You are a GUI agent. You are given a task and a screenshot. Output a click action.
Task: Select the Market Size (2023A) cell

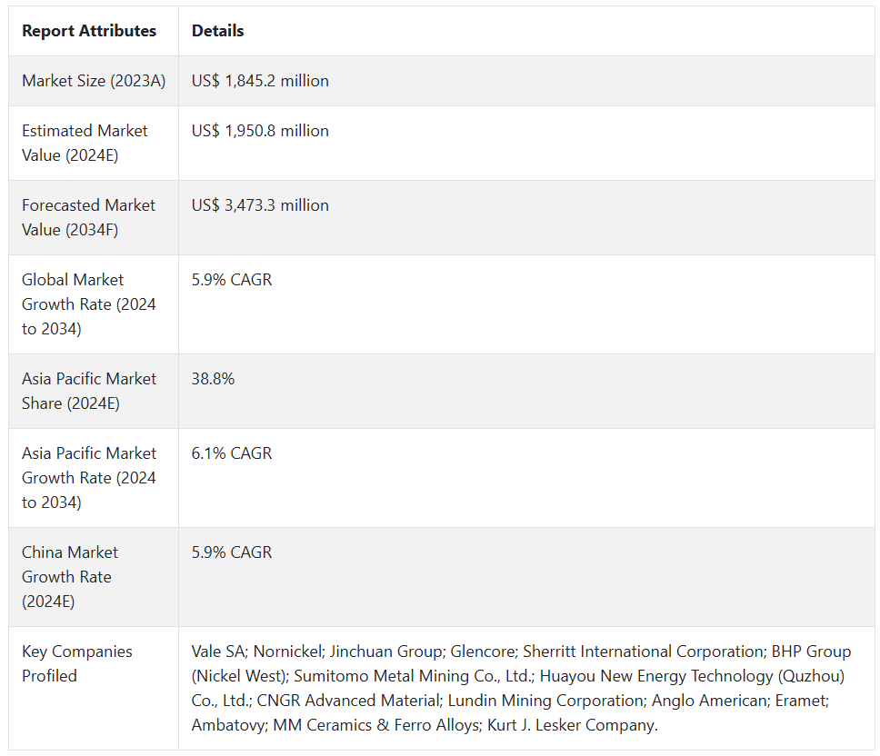(x=94, y=81)
